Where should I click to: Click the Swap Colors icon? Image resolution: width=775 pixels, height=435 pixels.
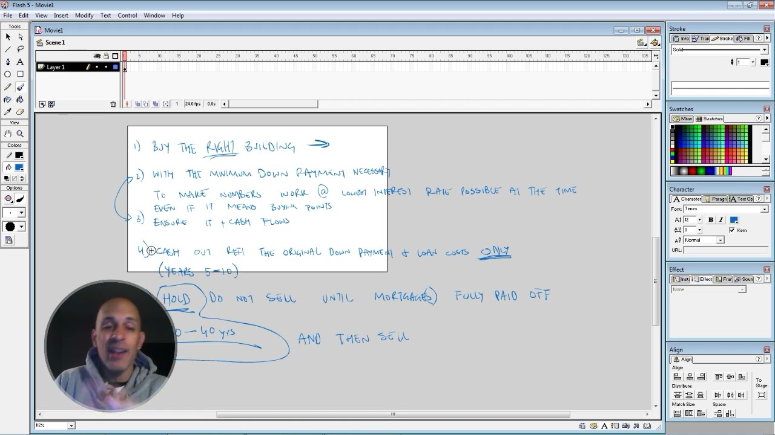pyautogui.click(x=22, y=178)
